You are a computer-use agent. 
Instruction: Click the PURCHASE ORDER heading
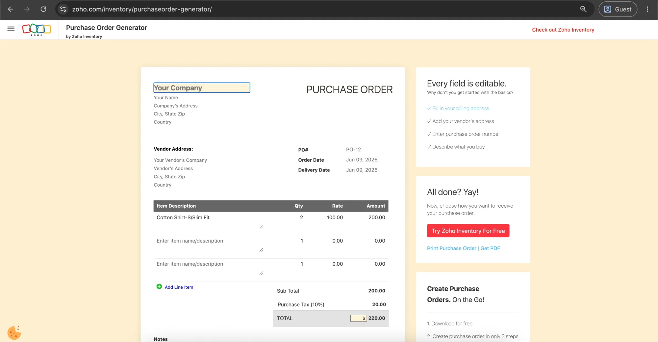coord(349,90)
